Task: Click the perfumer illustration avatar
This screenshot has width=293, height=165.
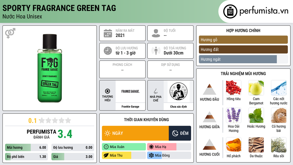Action: [x=179, y=91]
